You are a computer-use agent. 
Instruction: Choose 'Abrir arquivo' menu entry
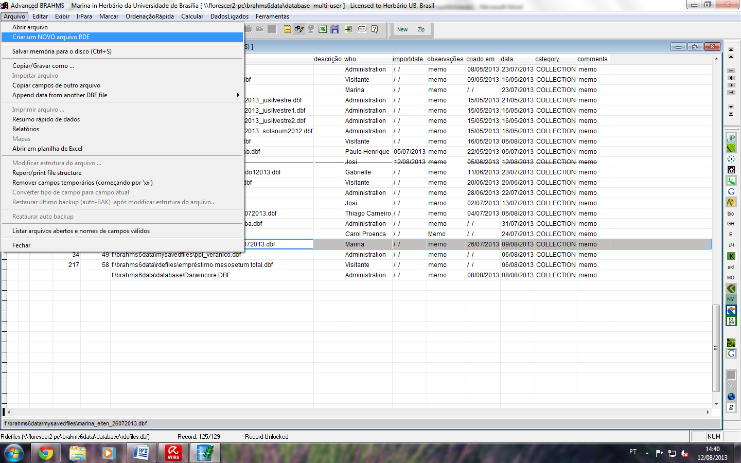pyautogui.click(x=122, y=27)
